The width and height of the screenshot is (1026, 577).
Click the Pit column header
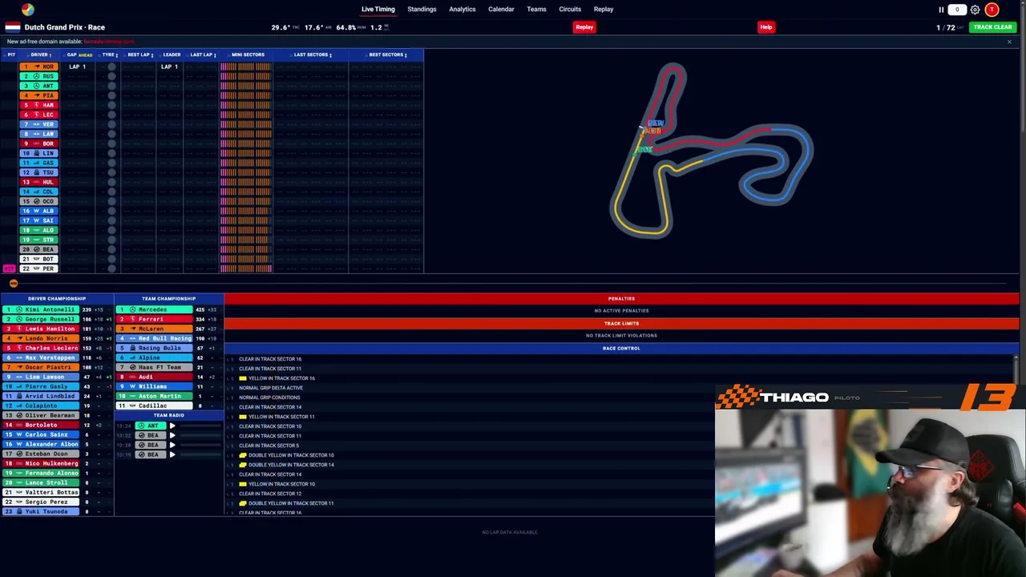(x=11, y=54)
